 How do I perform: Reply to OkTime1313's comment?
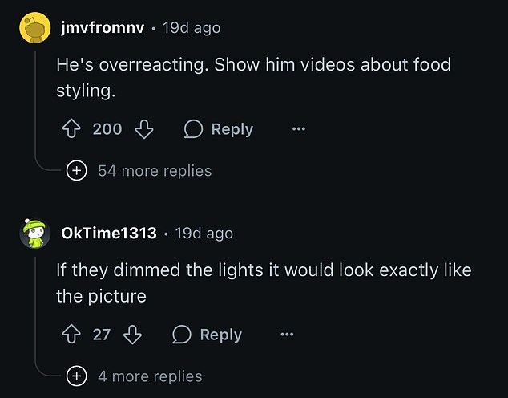(x=220, y=335)
